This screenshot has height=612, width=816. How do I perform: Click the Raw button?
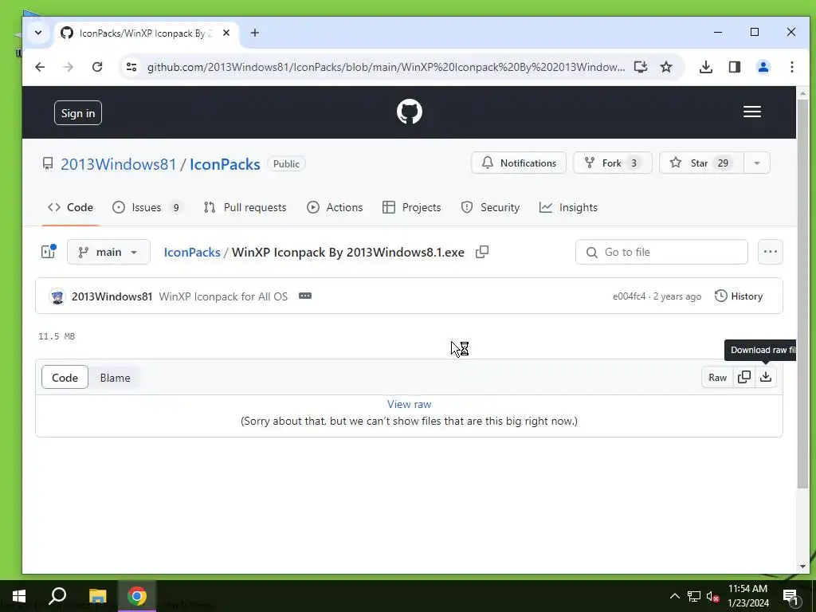tap(717, 377)
